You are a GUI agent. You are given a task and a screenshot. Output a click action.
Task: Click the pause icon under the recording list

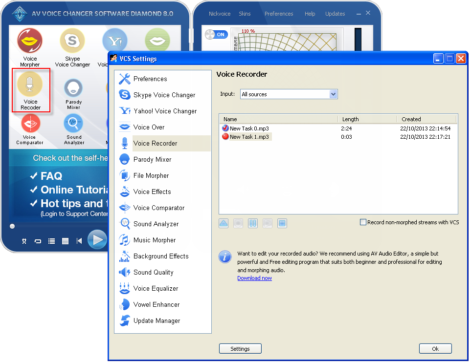point(253,223)
